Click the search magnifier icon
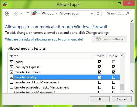The height and width of the screenshot is (107, 137). pos(127,13)
